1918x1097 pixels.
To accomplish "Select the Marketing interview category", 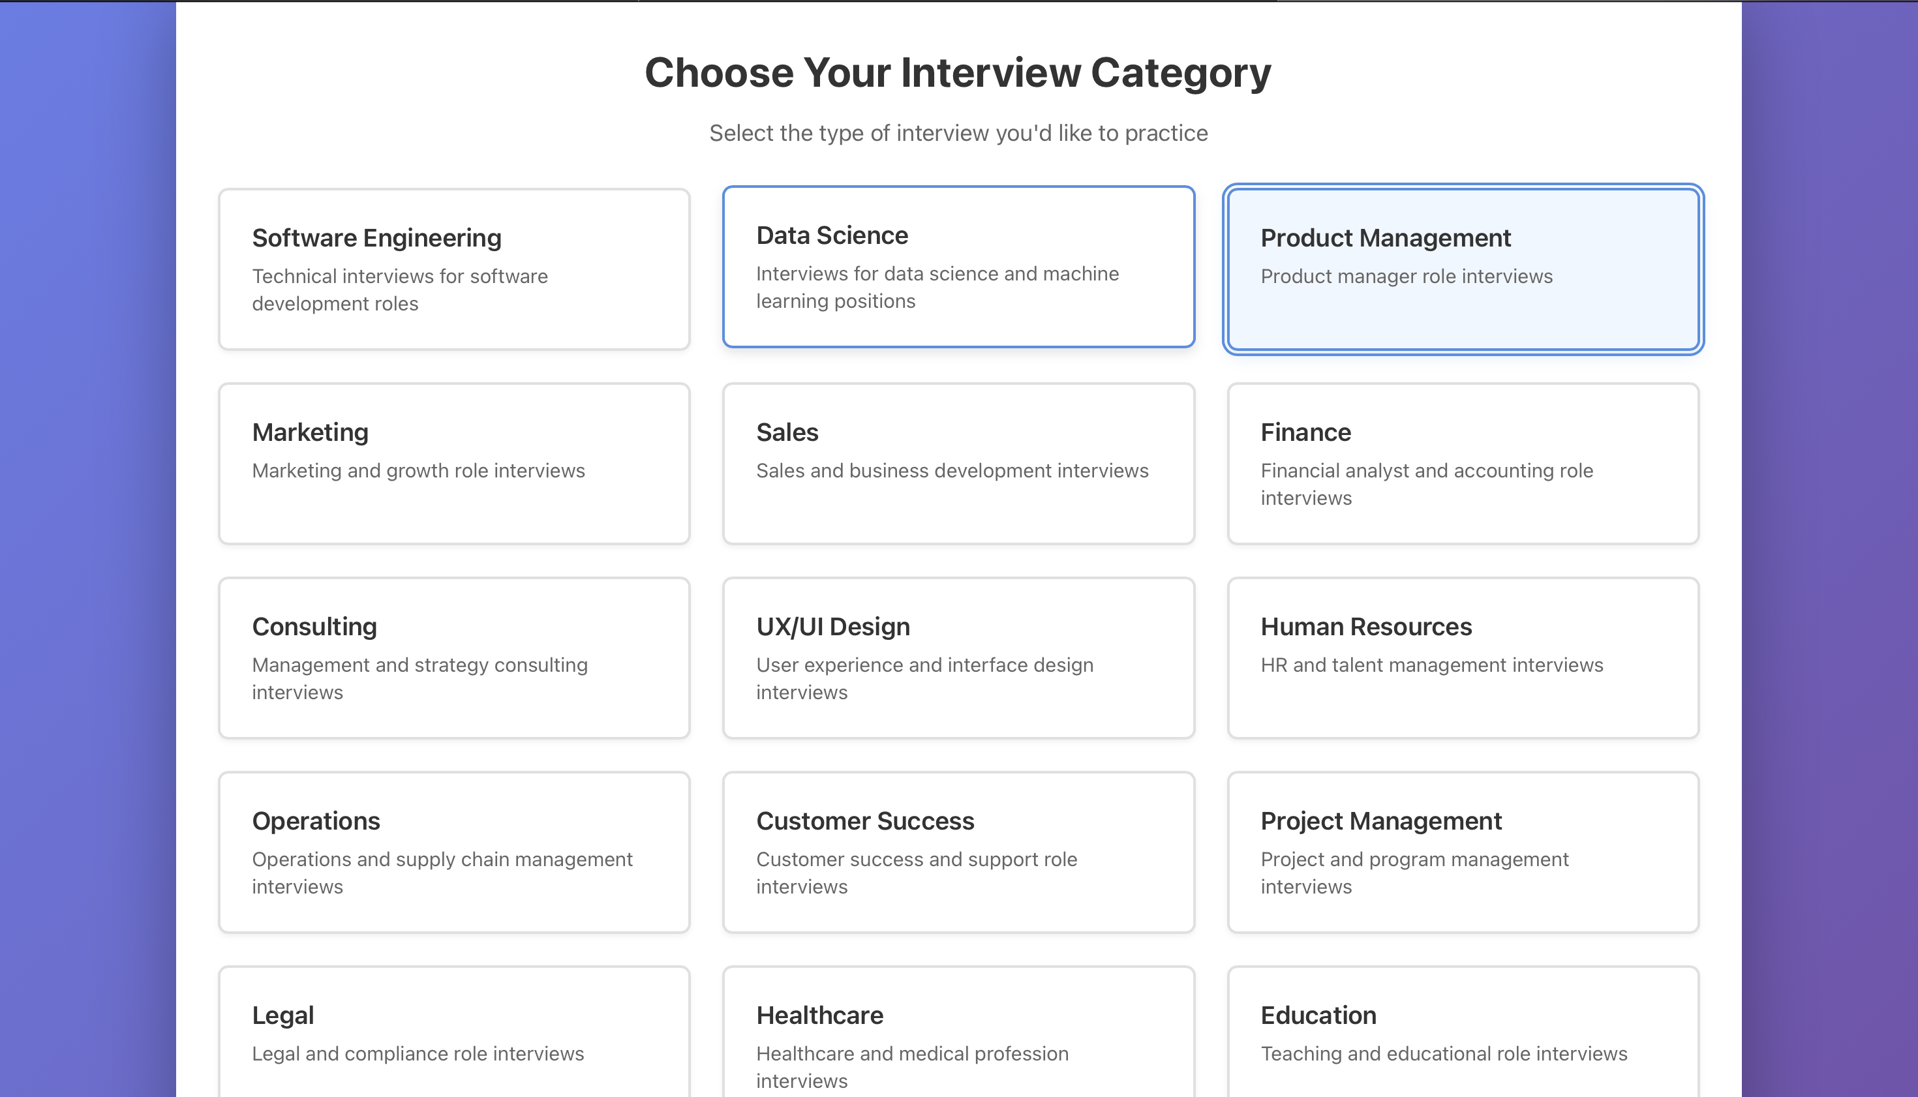I will point(453,463).
